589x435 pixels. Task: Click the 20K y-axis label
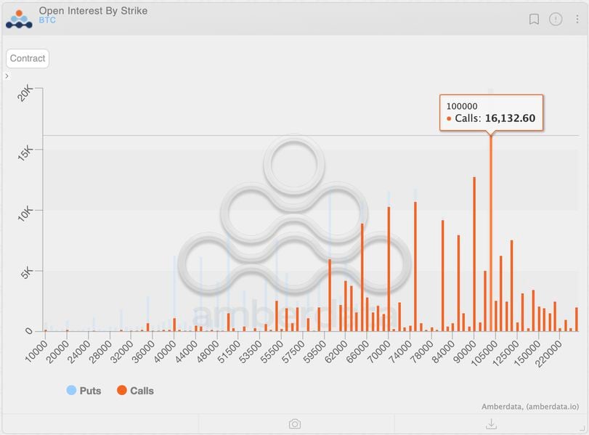[x=25, y=94]
